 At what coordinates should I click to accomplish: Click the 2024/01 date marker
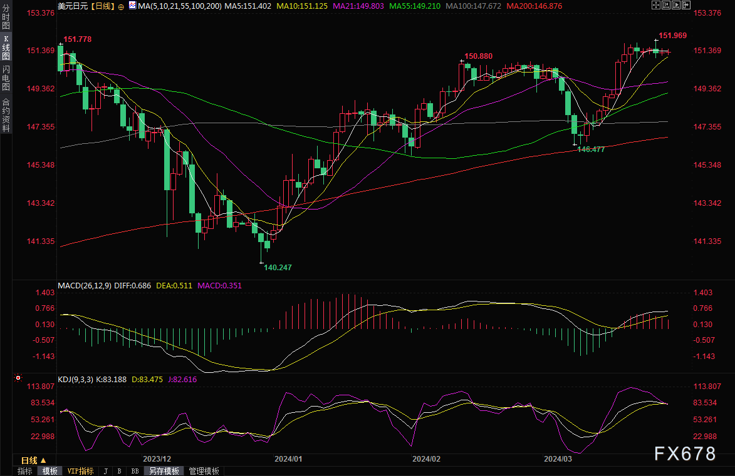tap(288, 459)
